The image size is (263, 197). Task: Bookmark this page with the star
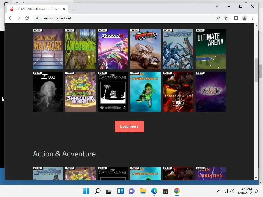click(226, 18)
